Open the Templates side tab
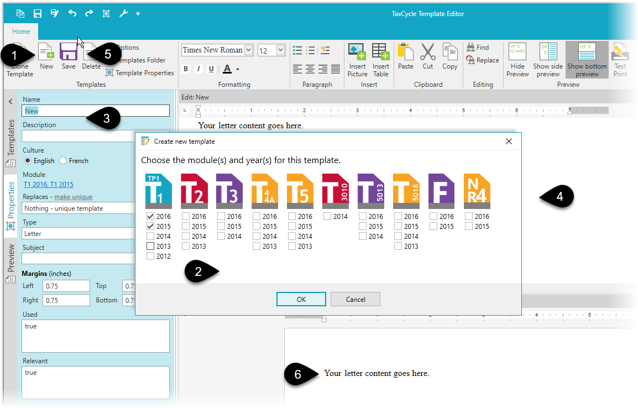Image resolution: width=638 pixels, height=408 pixels. (x=11, y=143)
